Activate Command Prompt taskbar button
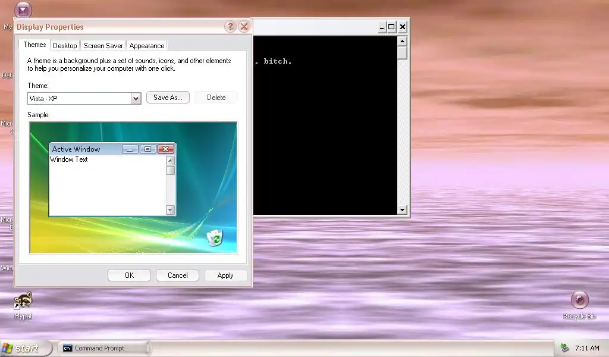 pyautogui.click(x=104, y=348)
